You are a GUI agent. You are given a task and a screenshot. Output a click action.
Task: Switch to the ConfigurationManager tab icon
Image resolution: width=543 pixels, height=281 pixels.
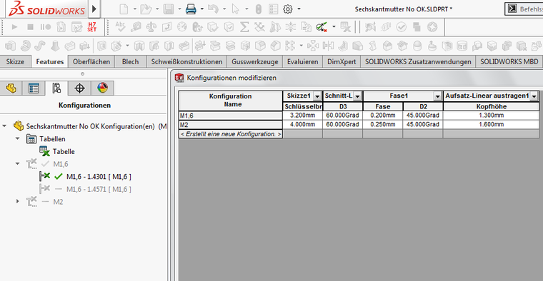pyautogui.click(x=56, y=88)
